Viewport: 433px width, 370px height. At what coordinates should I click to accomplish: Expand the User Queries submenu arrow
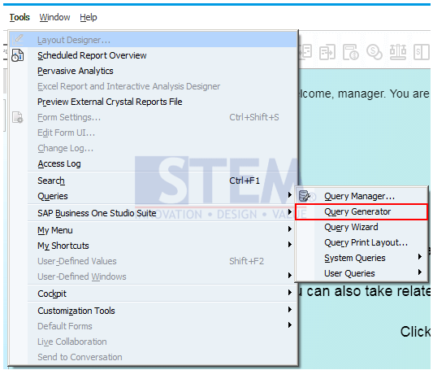(420, 272)
